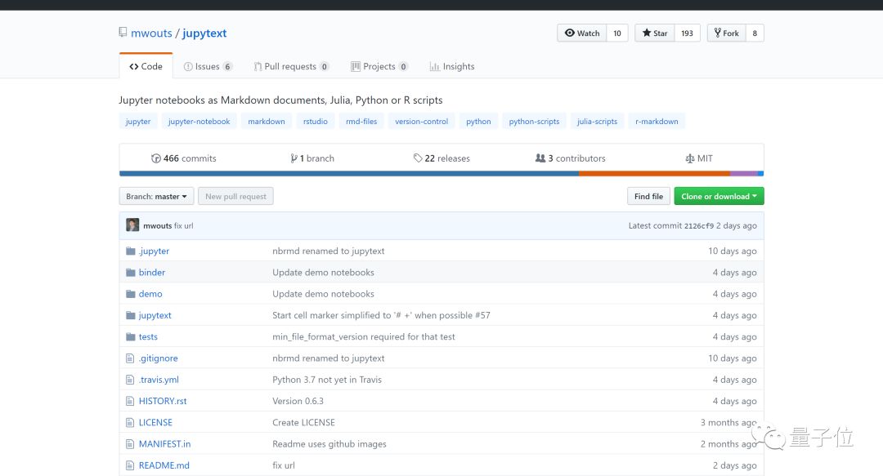Screen dimensions: 883x476
Task: Click the LICENSE file icon
Action: click(x=130, y=422)
